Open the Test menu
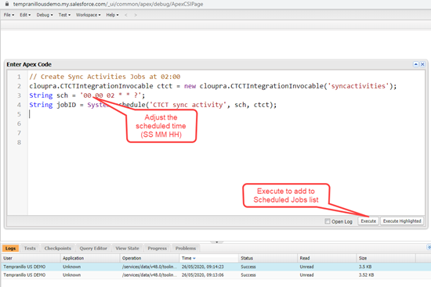Screen dimensions: 431x287 click(x=64, y=15)
